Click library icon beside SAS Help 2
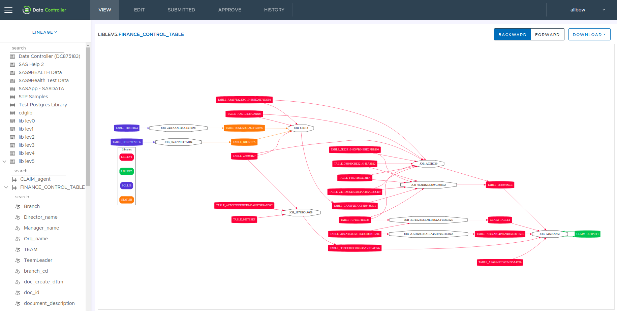Screen dimensions: 617x311 pos(13,65)
